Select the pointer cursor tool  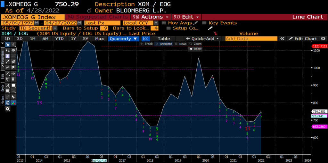click(8, 45)
